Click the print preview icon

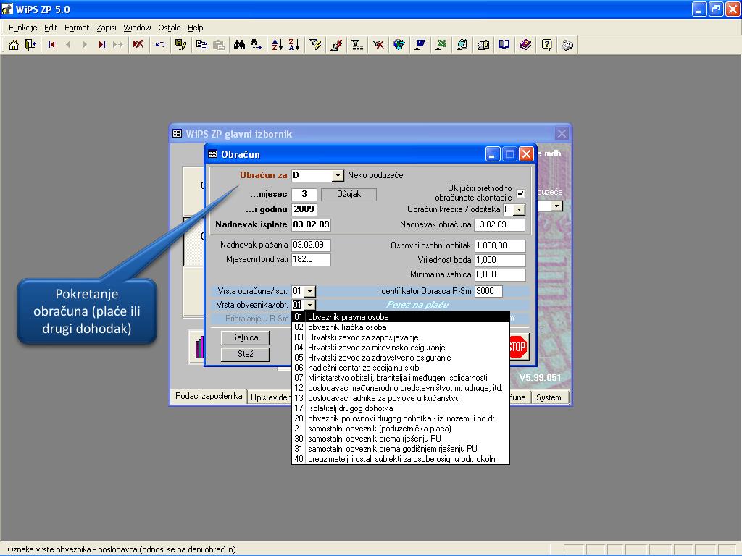[462, 45]
